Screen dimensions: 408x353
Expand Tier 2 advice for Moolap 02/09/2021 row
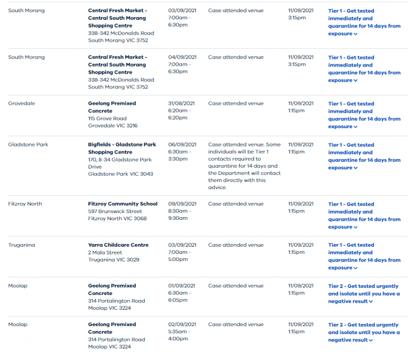(x=364, y=332)
